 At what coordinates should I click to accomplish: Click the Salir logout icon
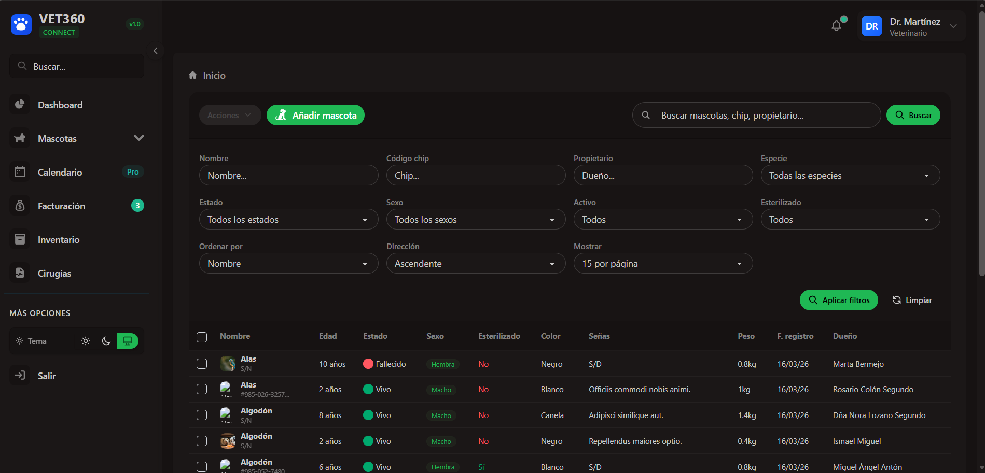[x=20, y=376]
